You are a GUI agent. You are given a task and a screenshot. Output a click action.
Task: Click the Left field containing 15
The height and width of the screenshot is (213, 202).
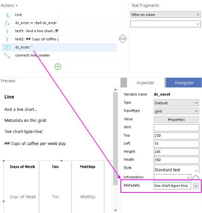pyautogui.click(x=177, y=144)
